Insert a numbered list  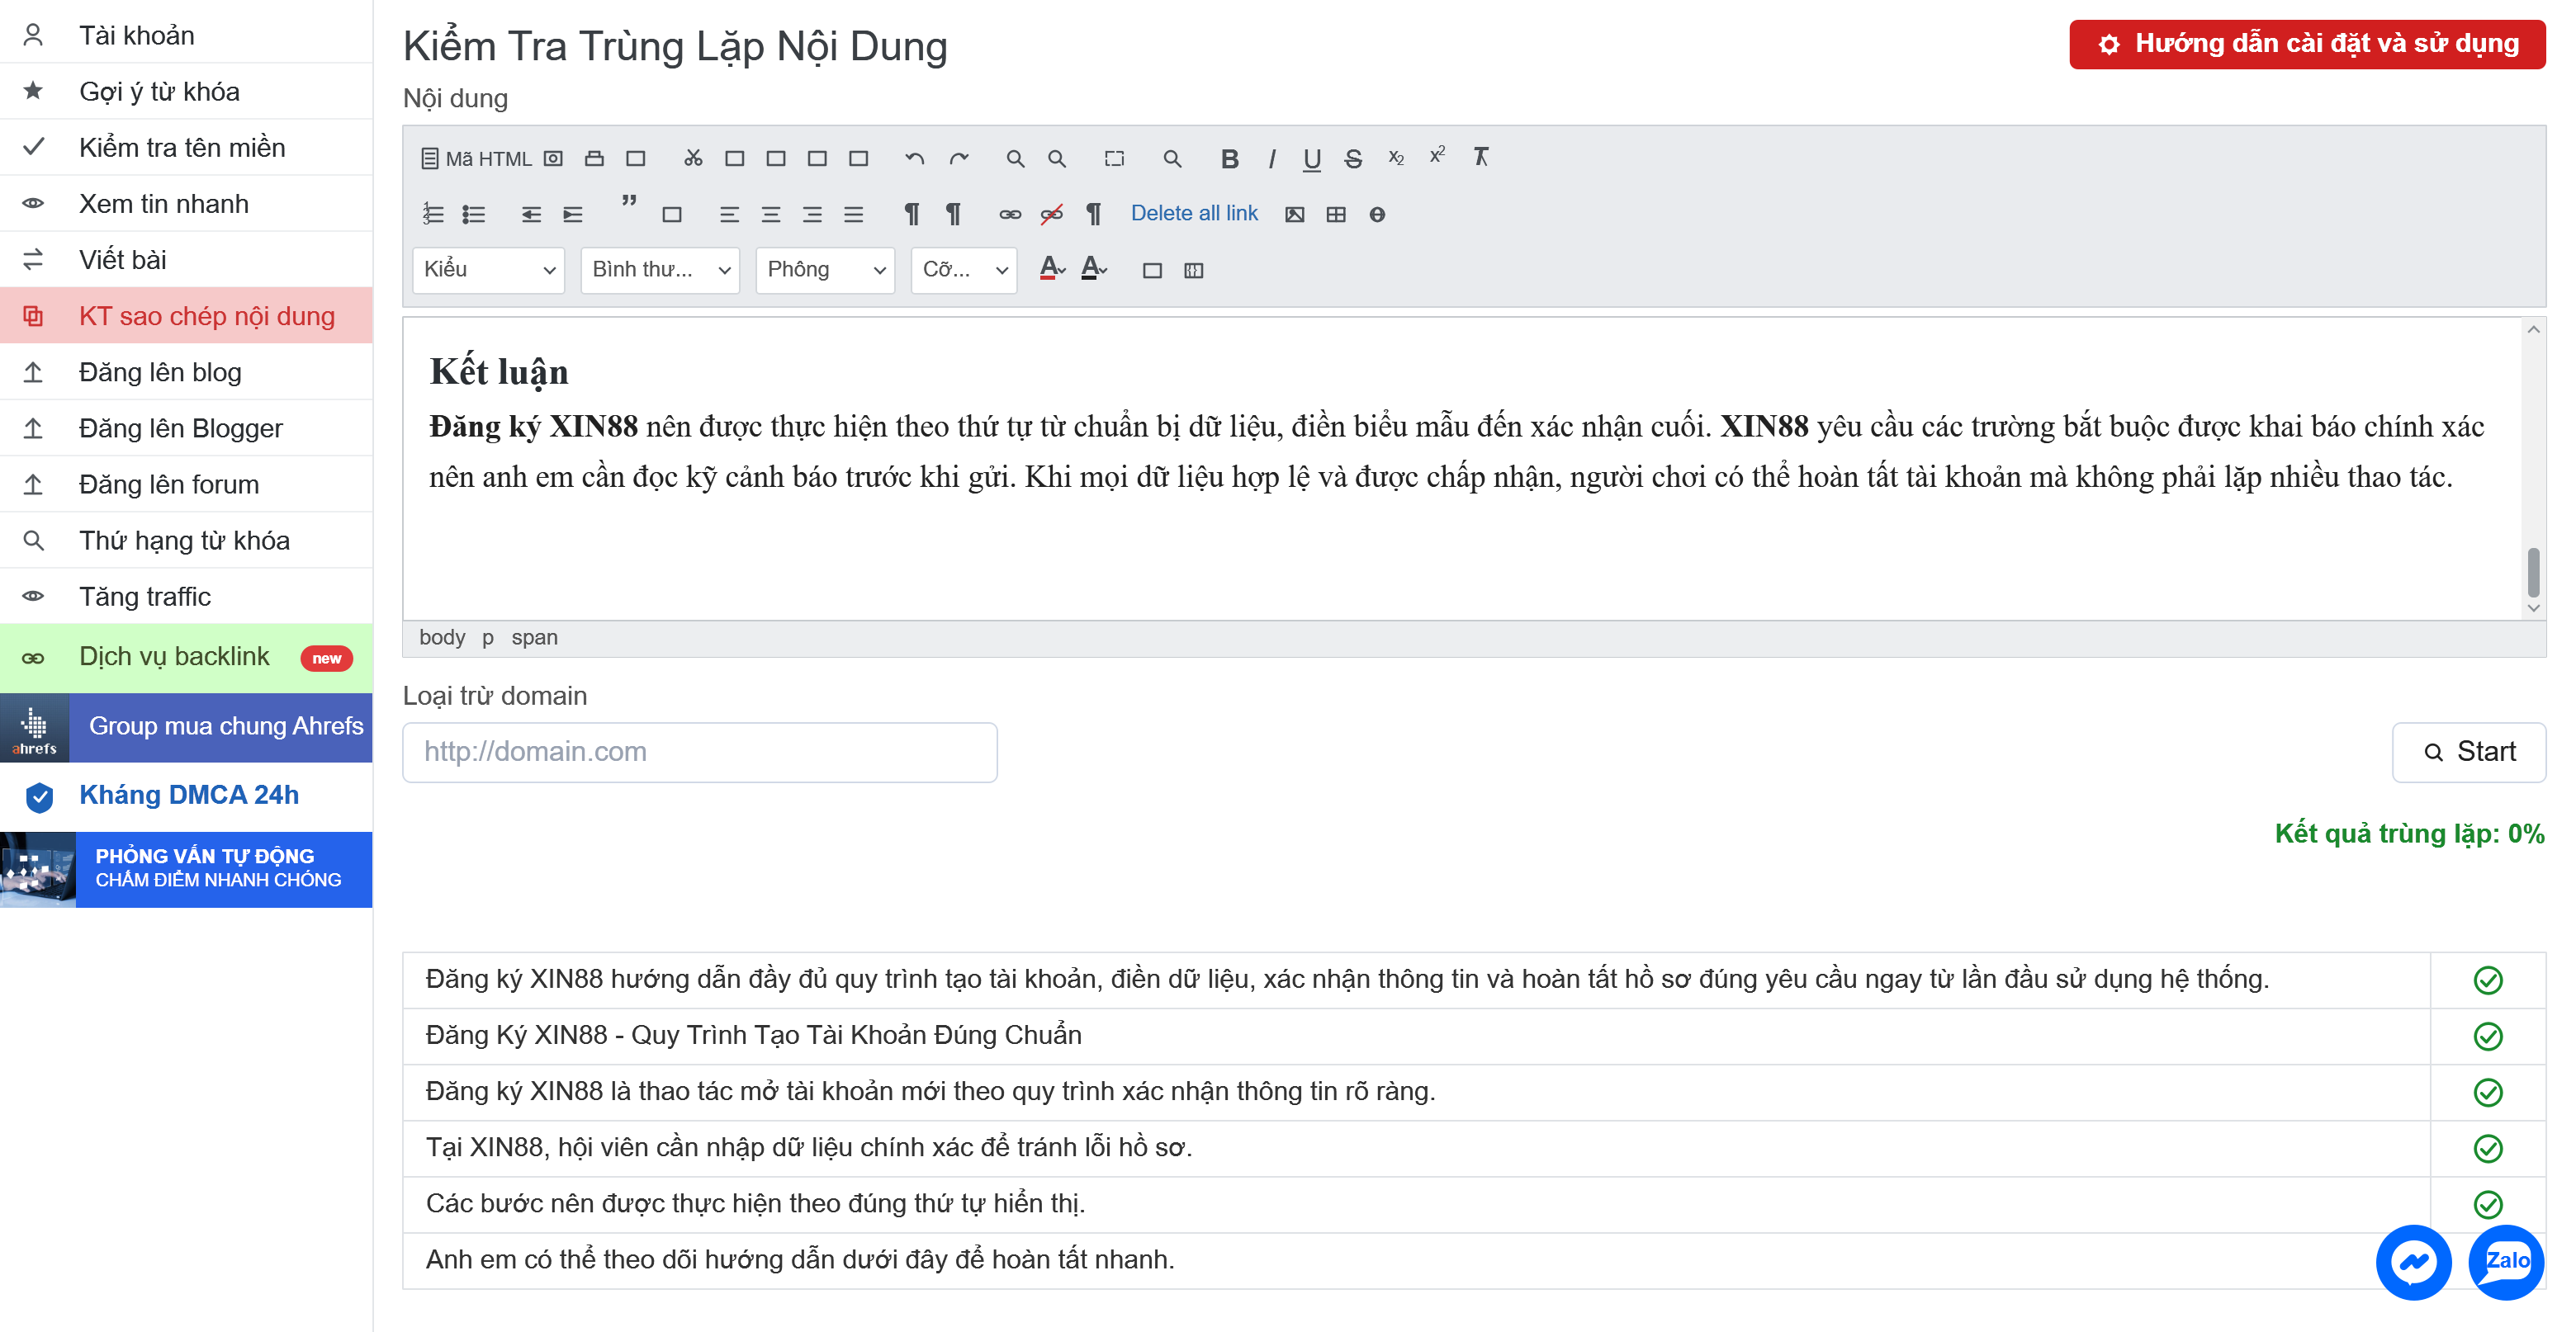432,214
